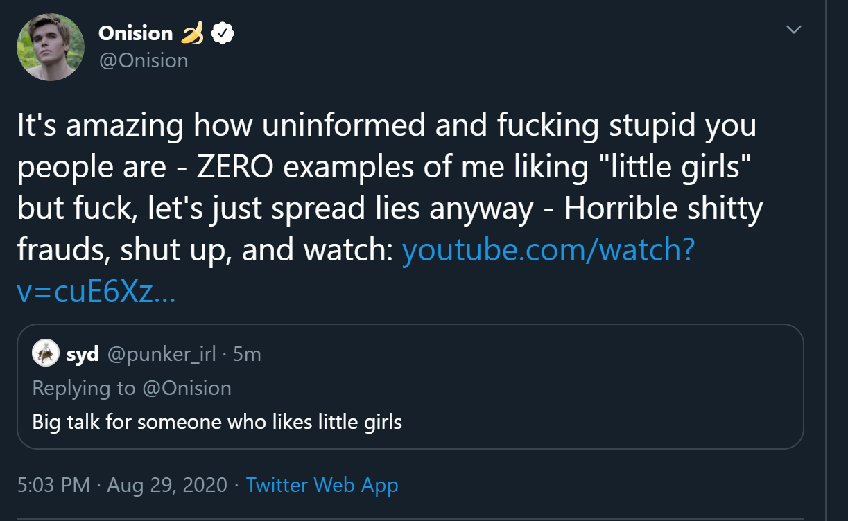Viewport: 848px width, 521px height.
Task: Click the banana emoji beside Onision's name
Action: pos(193,33)
